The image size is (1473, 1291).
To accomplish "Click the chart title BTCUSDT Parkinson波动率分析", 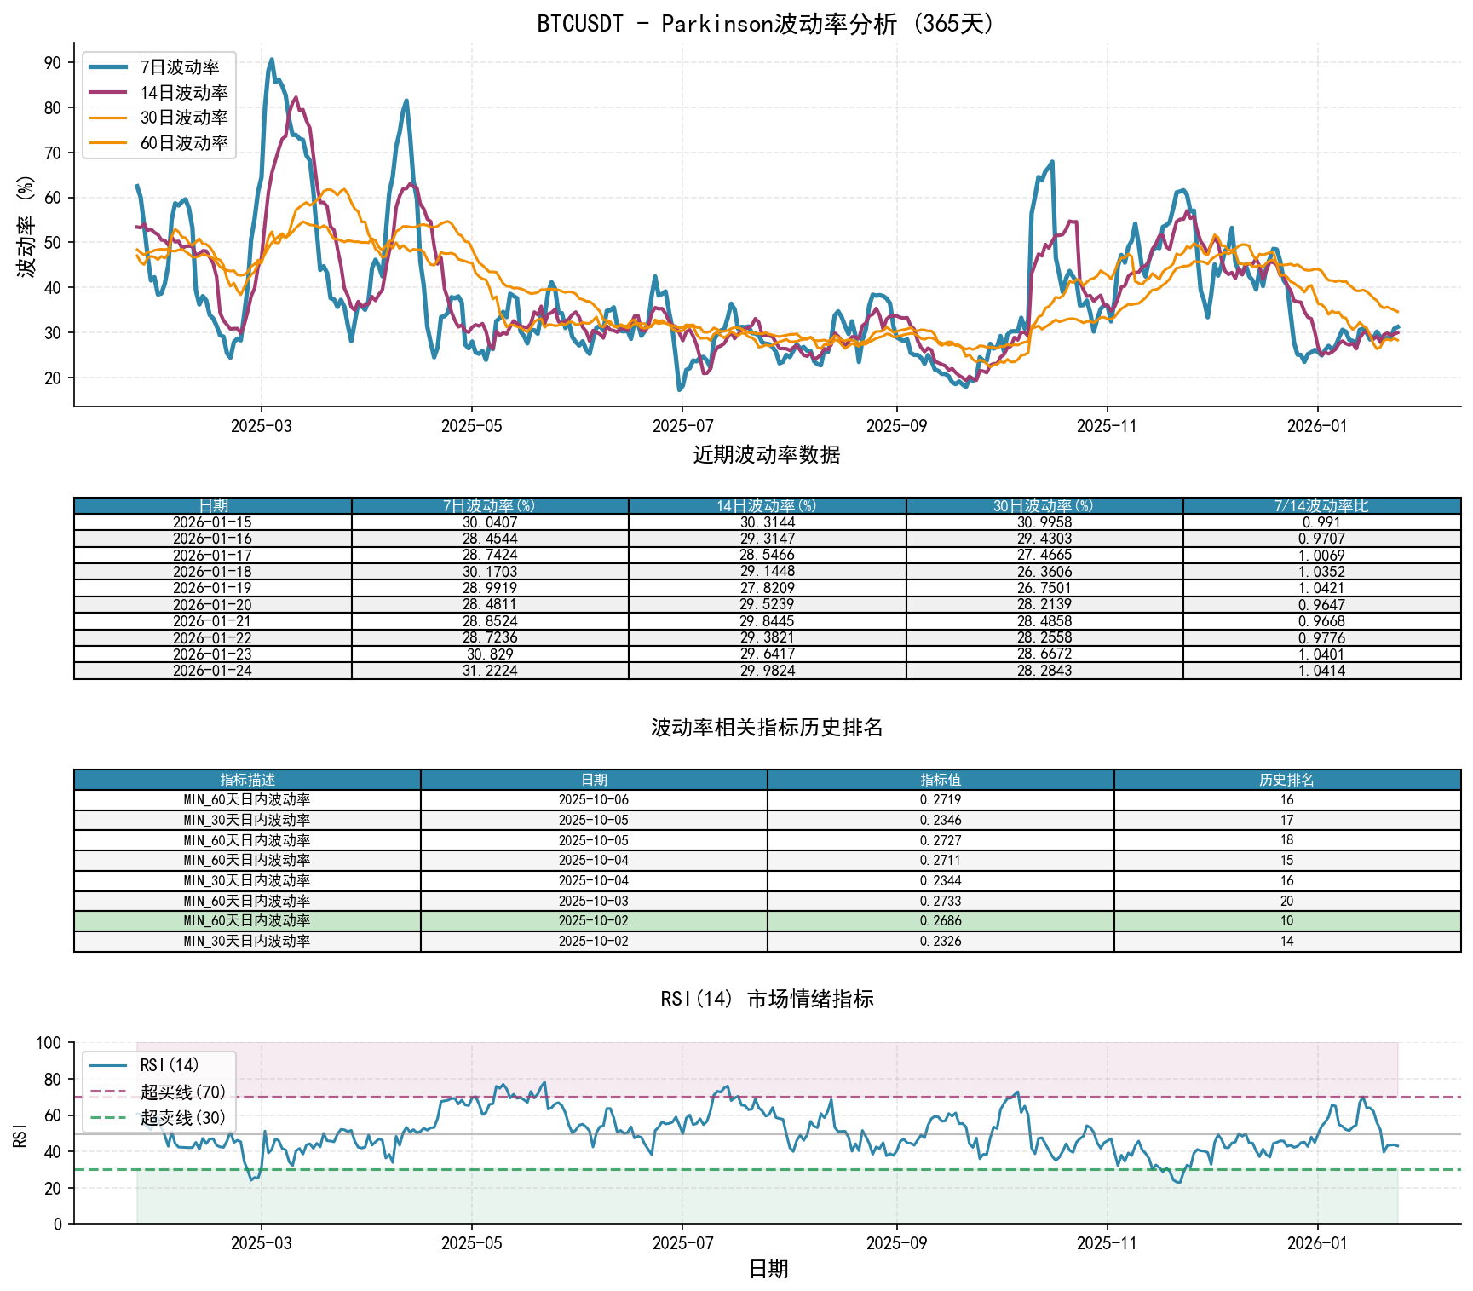I will coord(766,24).
